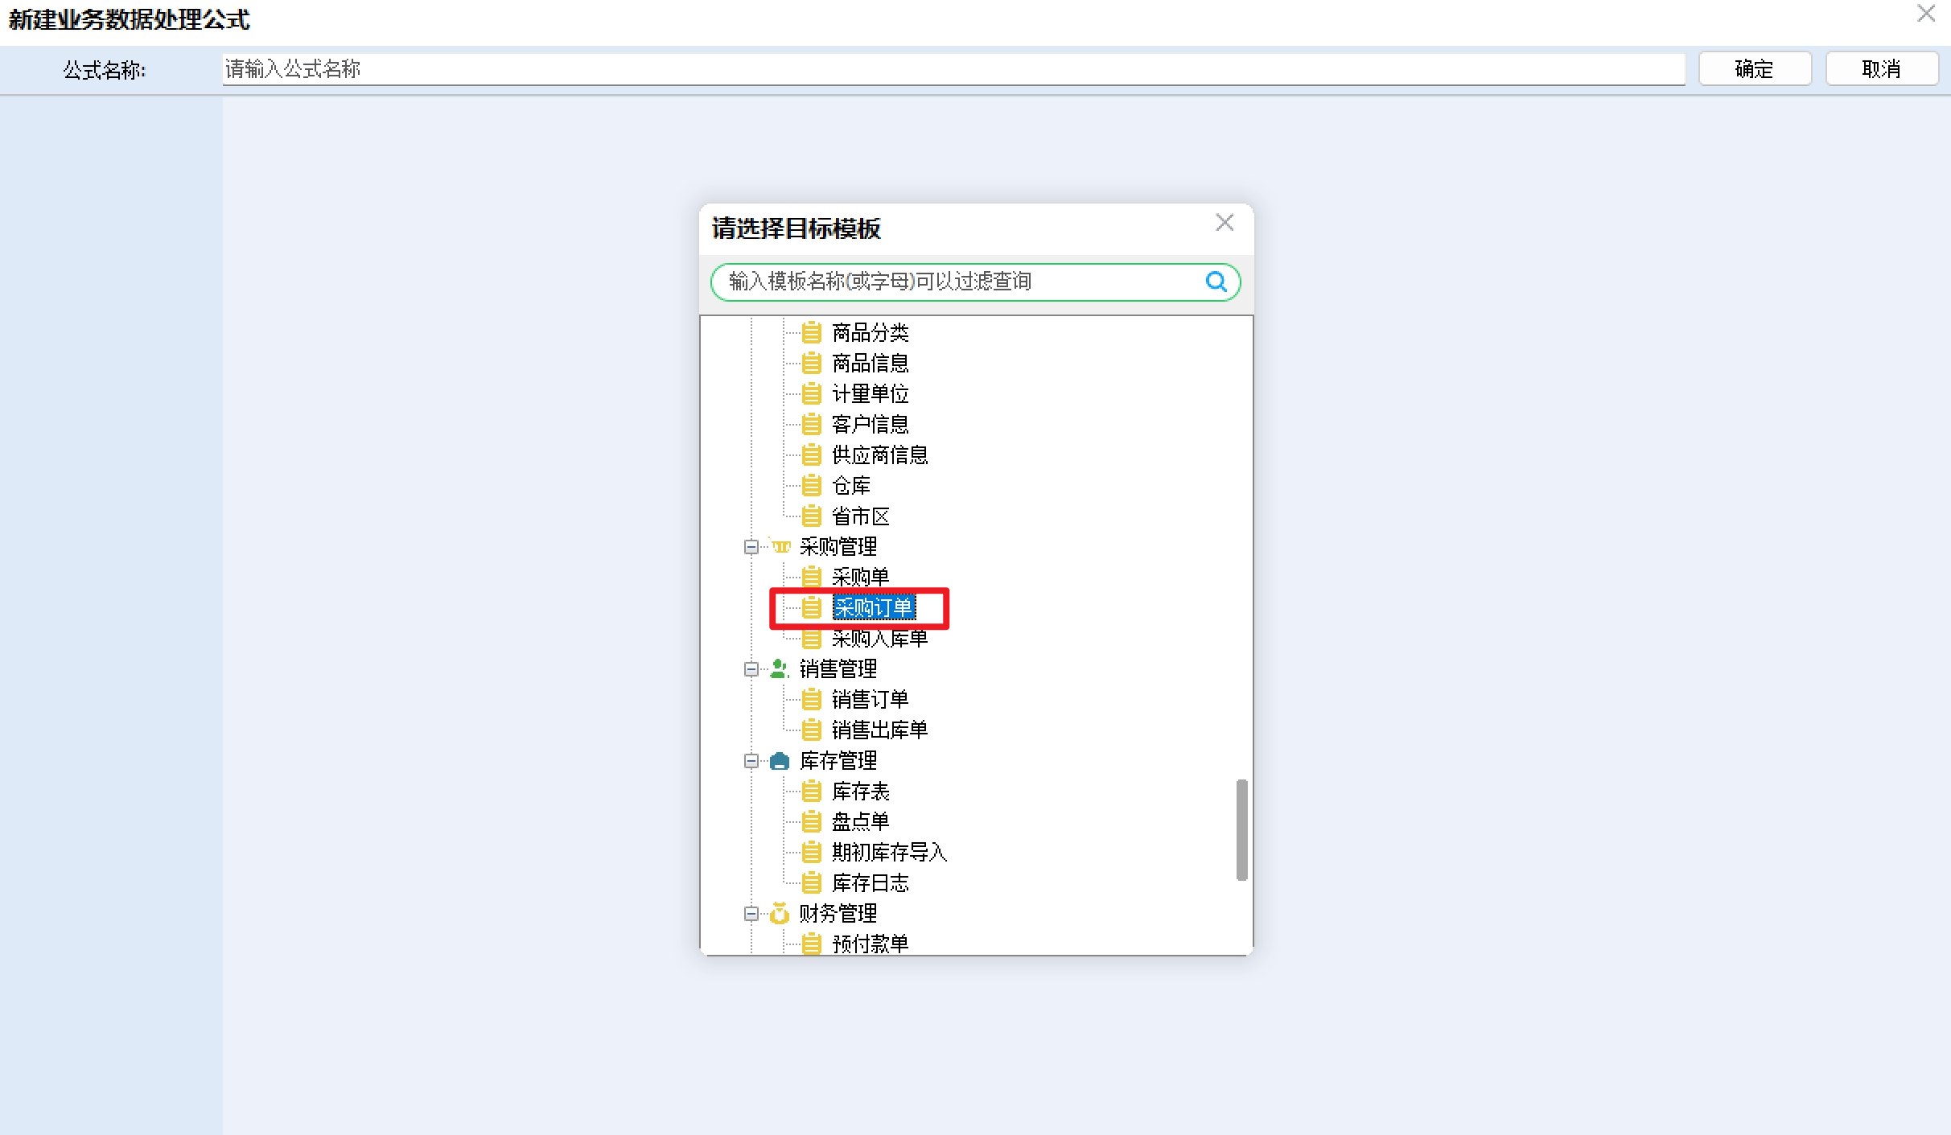Click the 采购管理 cart folder icon
The image size is (1951, 1135).
pos(780,546)
